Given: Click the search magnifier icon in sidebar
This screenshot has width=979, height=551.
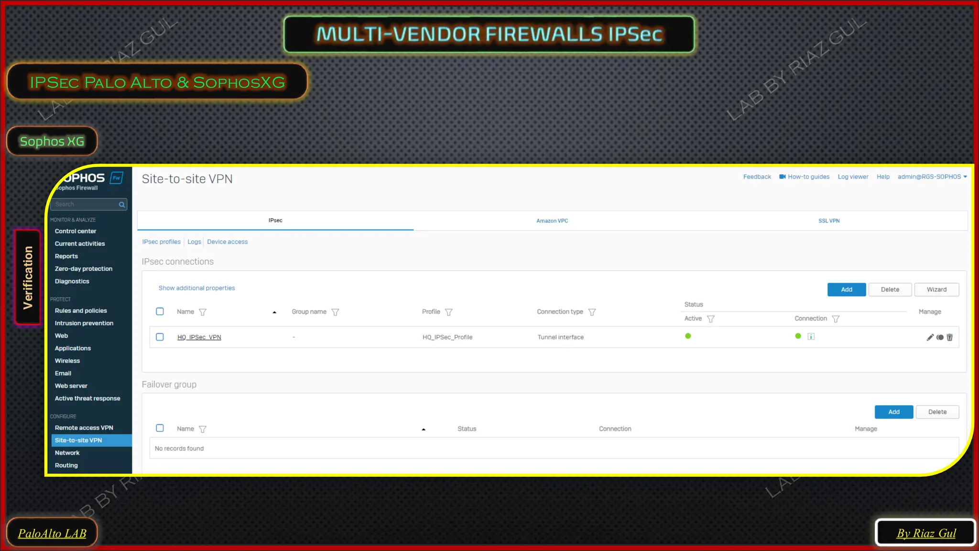Looking at the screenshot, I should click(x=122, y=205).
